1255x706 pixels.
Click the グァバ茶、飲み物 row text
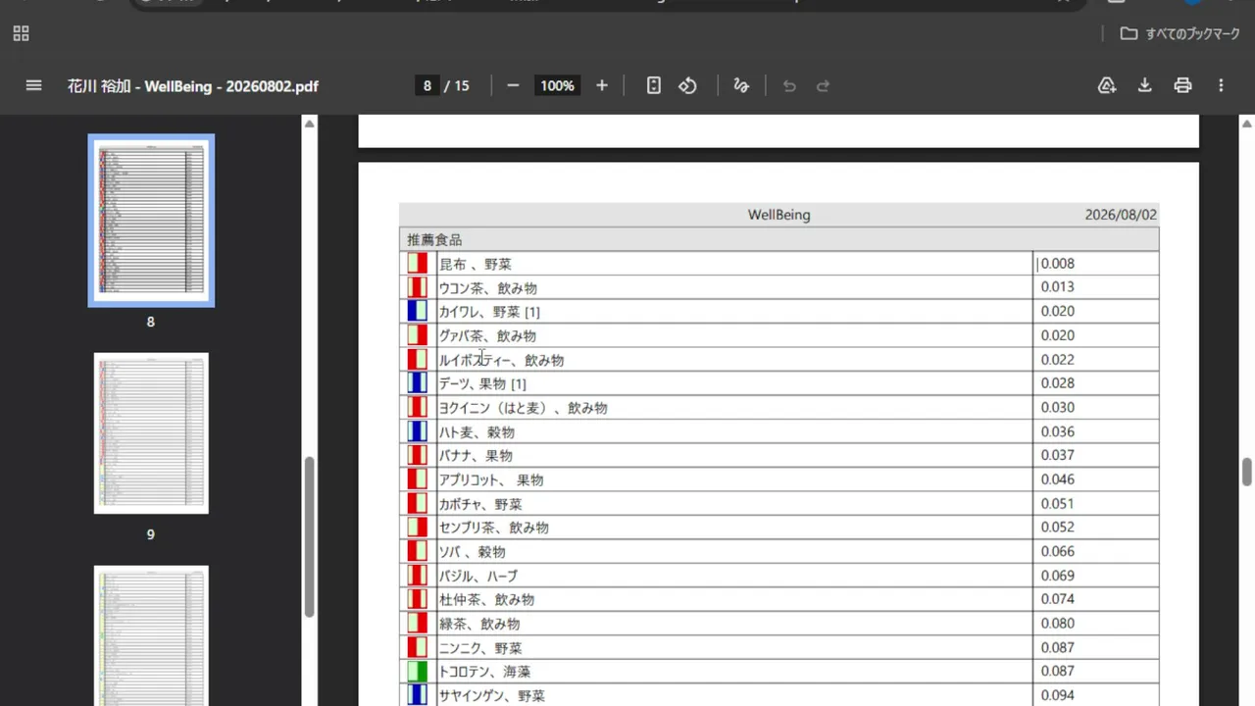point(487,335)
